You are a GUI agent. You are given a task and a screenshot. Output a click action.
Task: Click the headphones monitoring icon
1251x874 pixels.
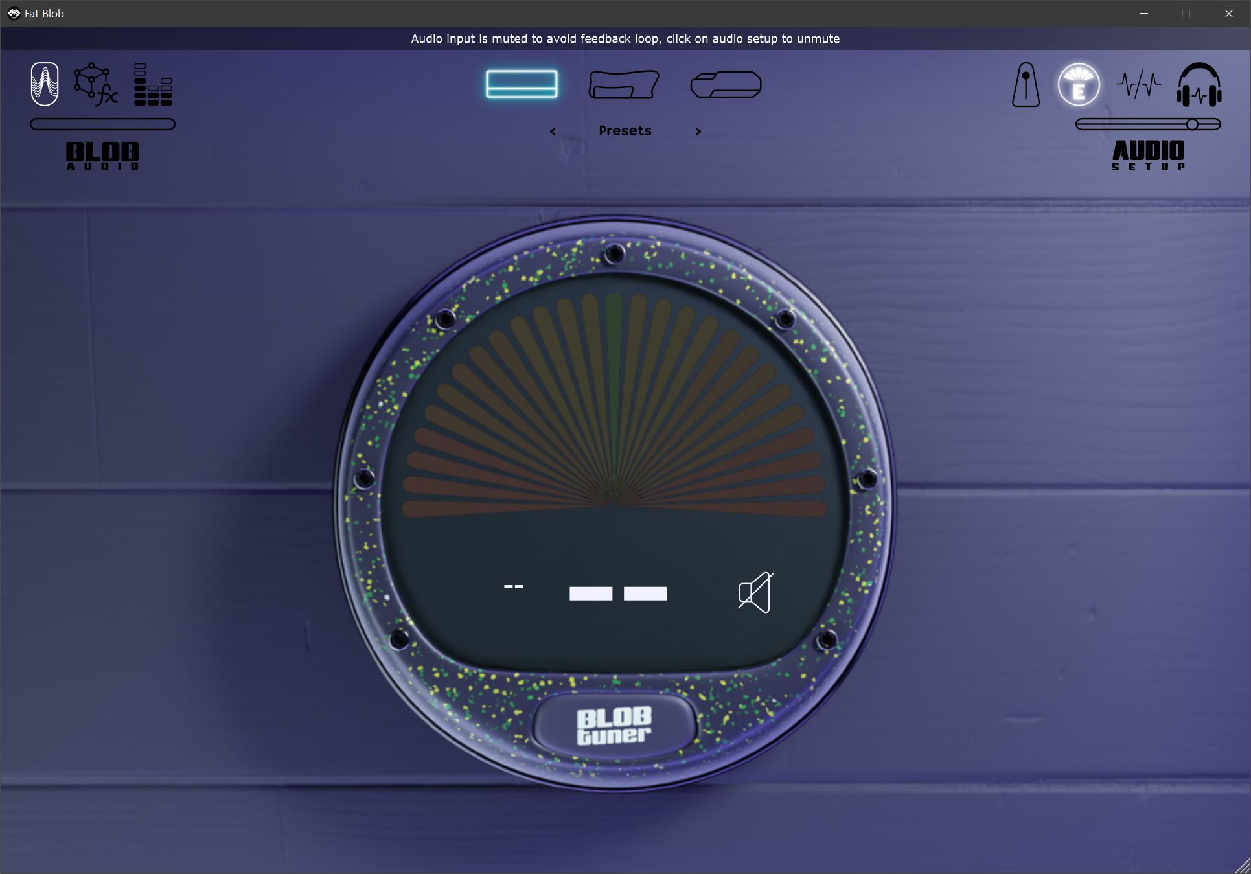pos(1199,85)
